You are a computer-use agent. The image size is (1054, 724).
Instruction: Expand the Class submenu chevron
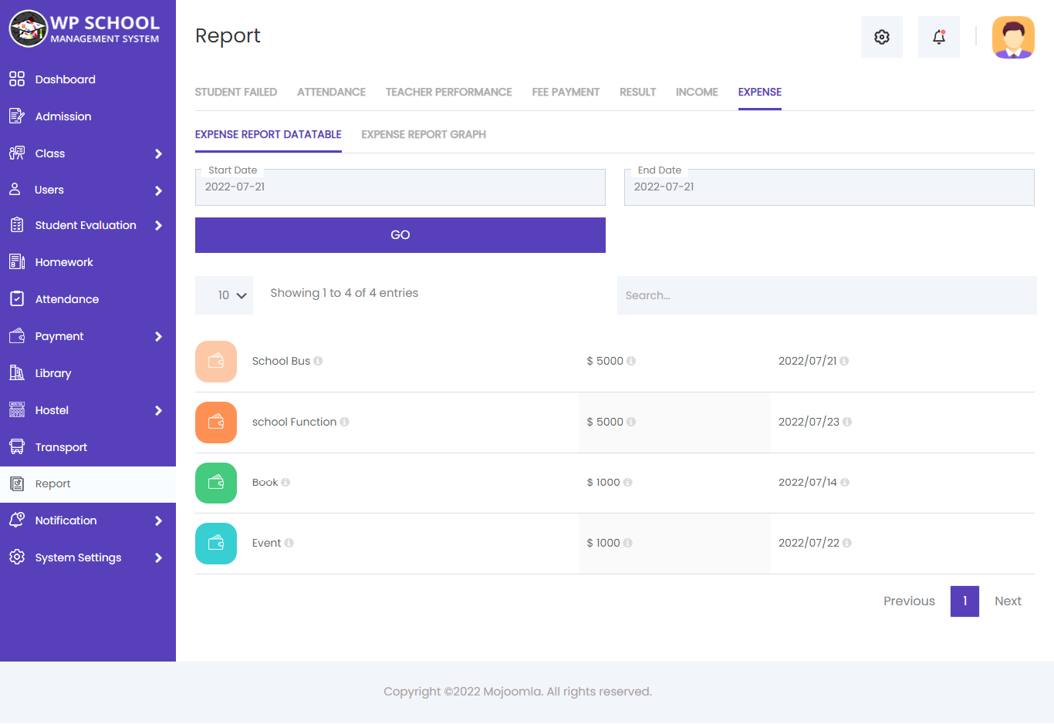pos(158,153)
